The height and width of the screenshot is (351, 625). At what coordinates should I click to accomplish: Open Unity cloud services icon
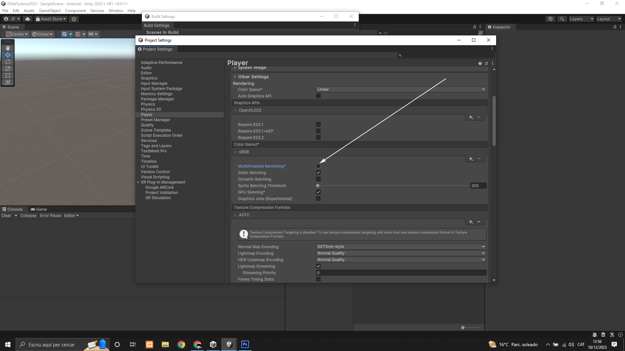28,19
